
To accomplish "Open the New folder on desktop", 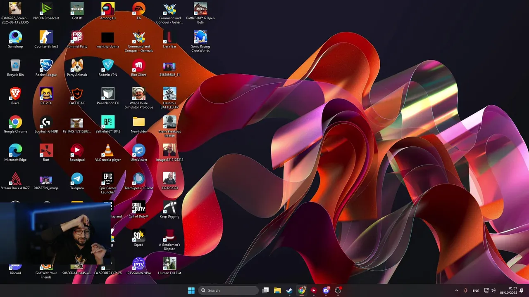I will 139,125.
